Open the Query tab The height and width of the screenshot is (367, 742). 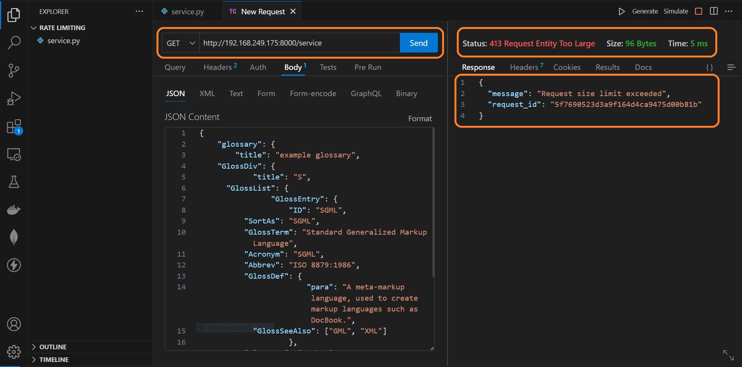175,67
